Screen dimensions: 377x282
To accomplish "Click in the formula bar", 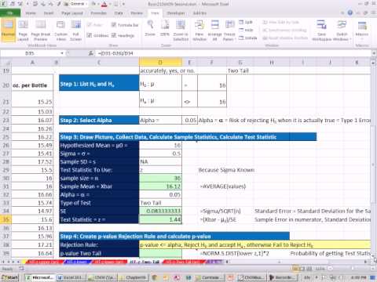I will [233, 53].
